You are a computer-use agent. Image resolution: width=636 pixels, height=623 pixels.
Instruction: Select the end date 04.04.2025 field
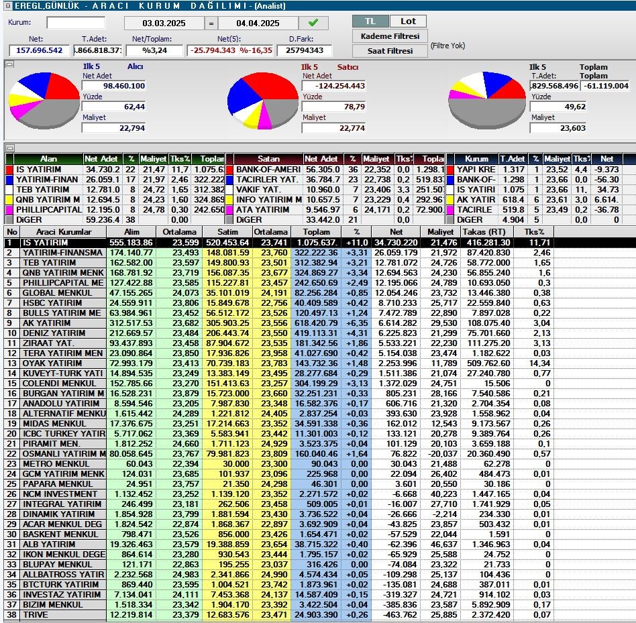coord(258,23)
